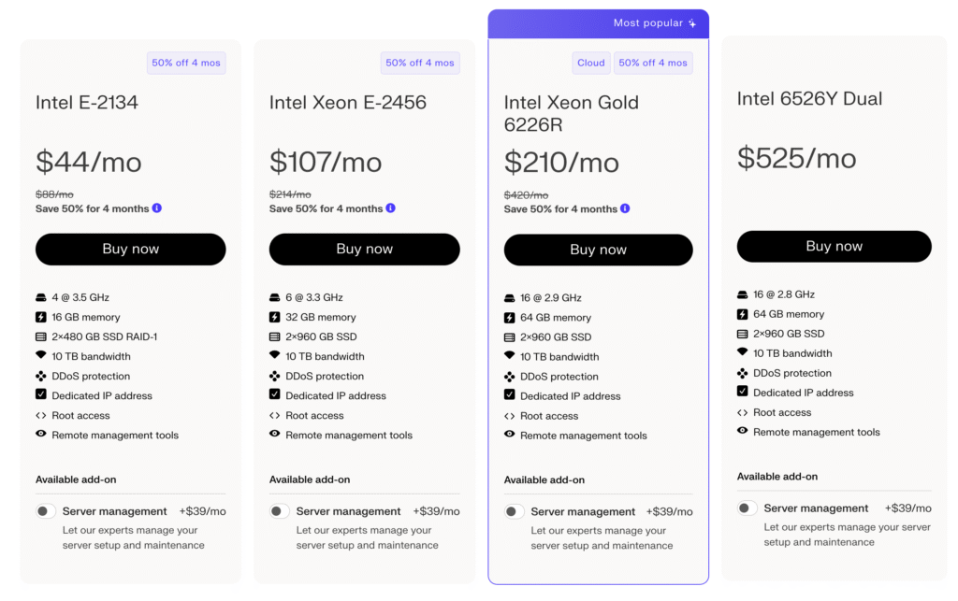
Task: Switch on Server management for Intel 6526Y Dual
Action: click(x=747, y=508)
